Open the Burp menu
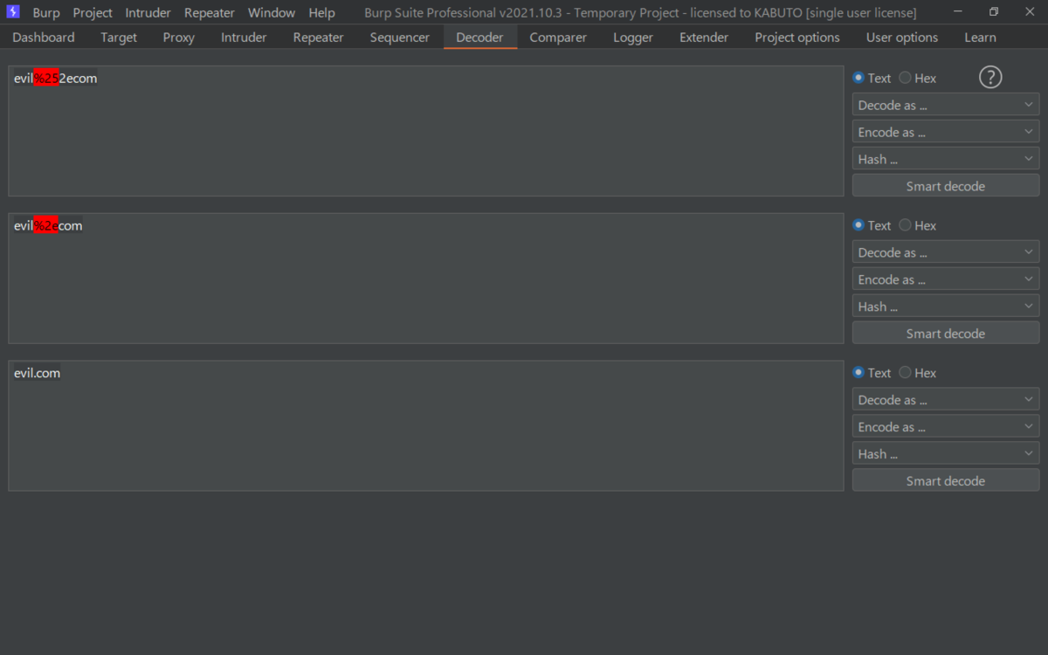 (x=46, y=13)
